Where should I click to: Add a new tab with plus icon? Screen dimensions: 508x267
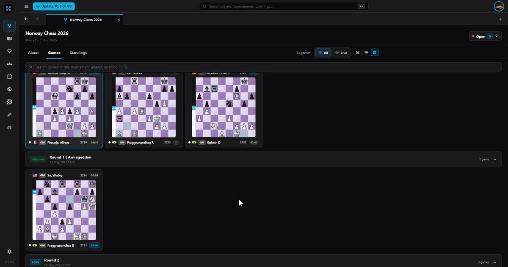(500, 19)
